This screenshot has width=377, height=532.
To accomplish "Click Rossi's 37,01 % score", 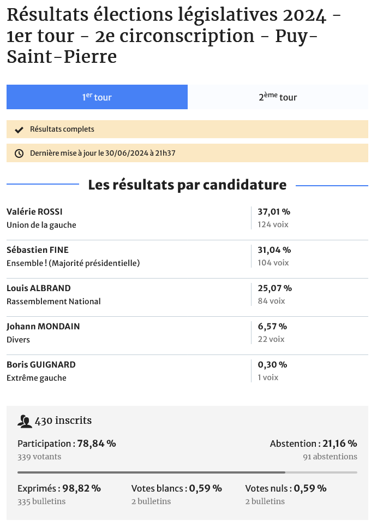I will (274, 212).
